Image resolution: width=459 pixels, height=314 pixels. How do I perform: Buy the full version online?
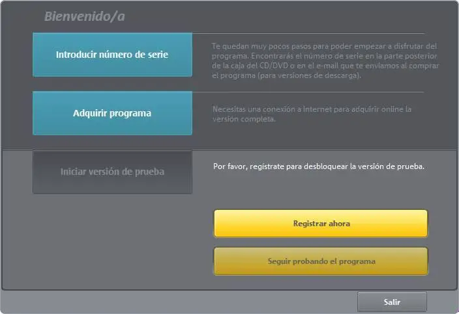click(112, 113)
